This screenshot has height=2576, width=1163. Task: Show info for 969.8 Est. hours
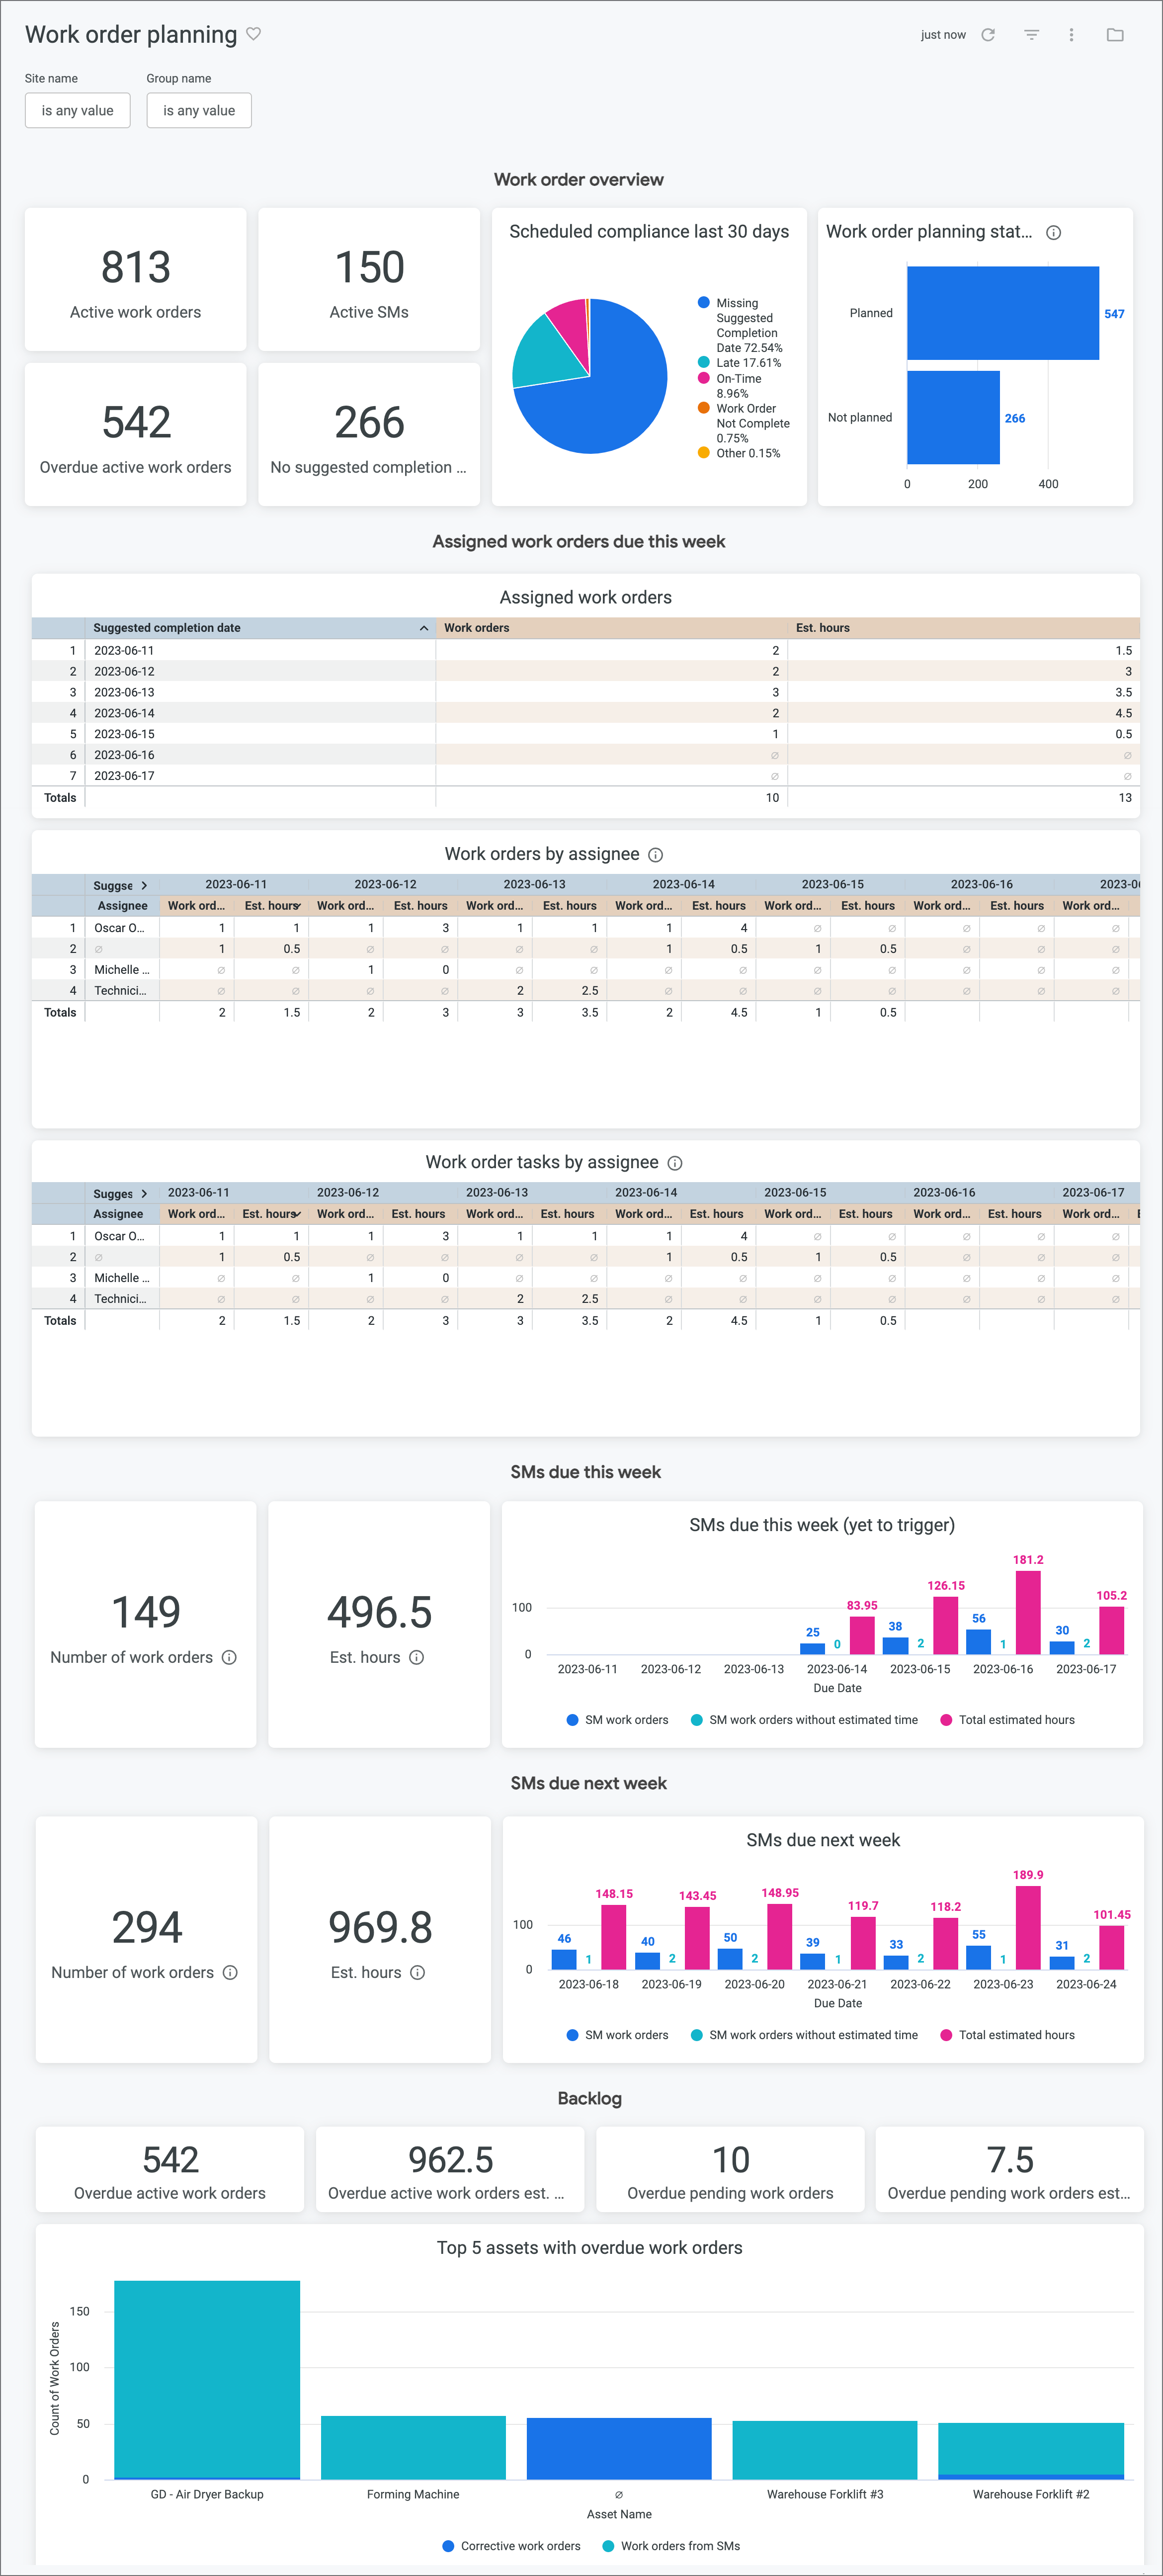pos(418,1972)
